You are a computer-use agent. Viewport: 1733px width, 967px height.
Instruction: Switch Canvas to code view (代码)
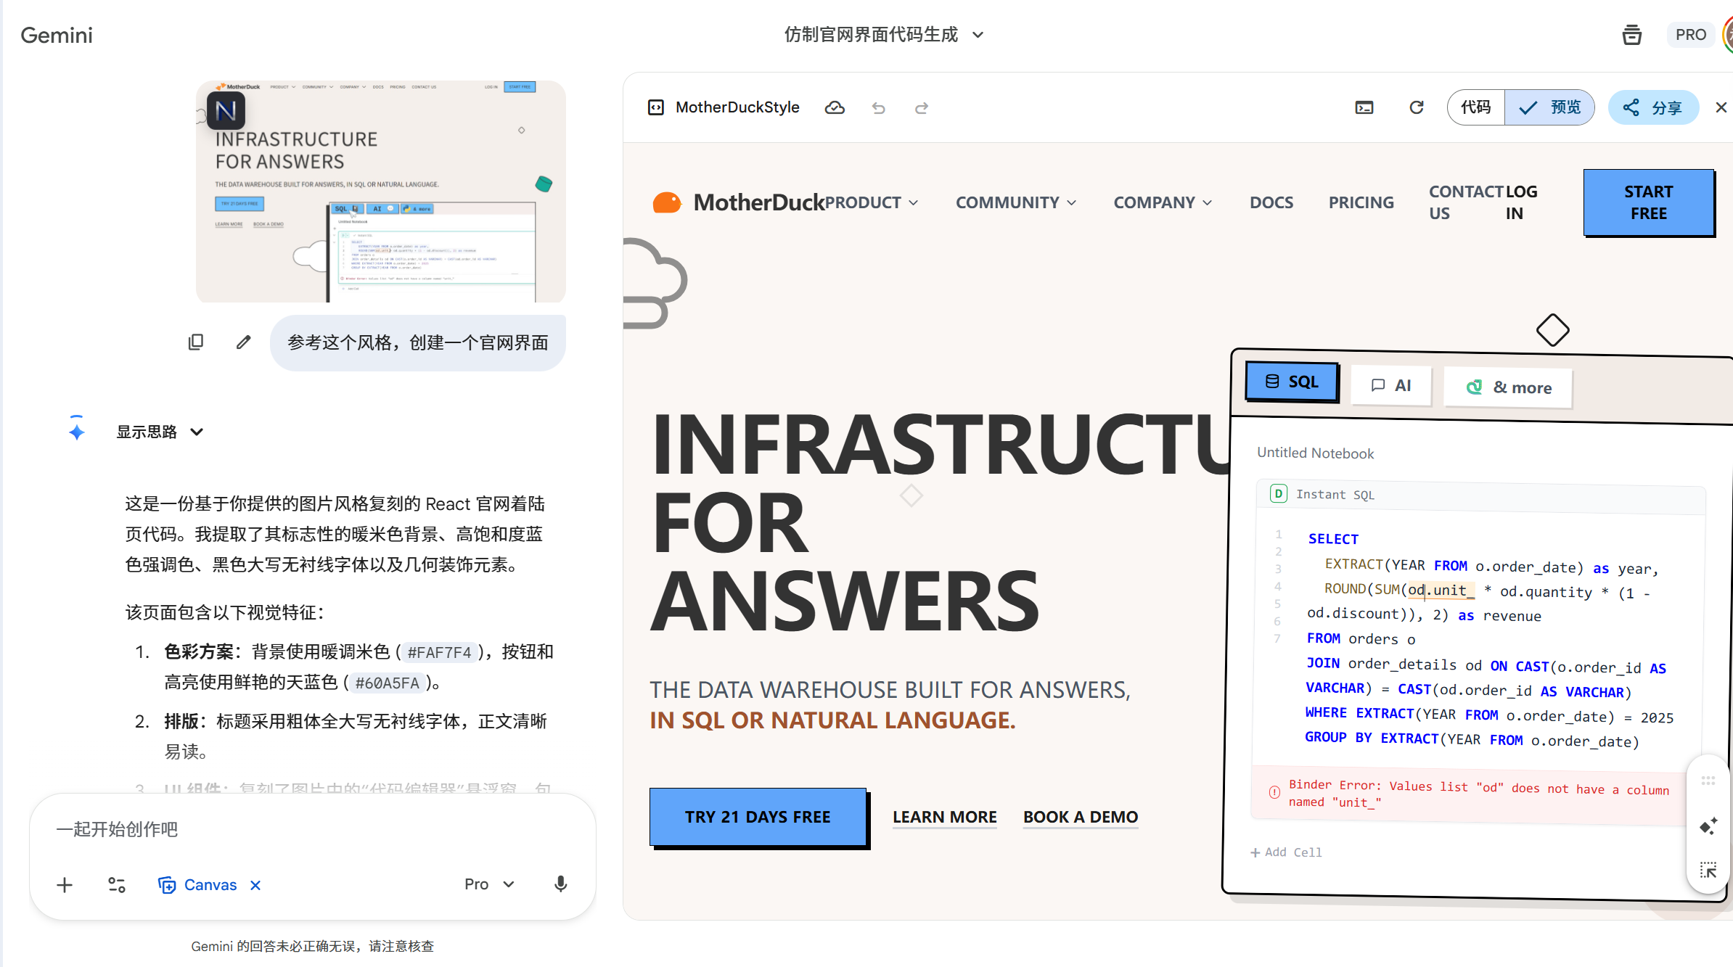pyautogui.click(x=1475, y=108)
